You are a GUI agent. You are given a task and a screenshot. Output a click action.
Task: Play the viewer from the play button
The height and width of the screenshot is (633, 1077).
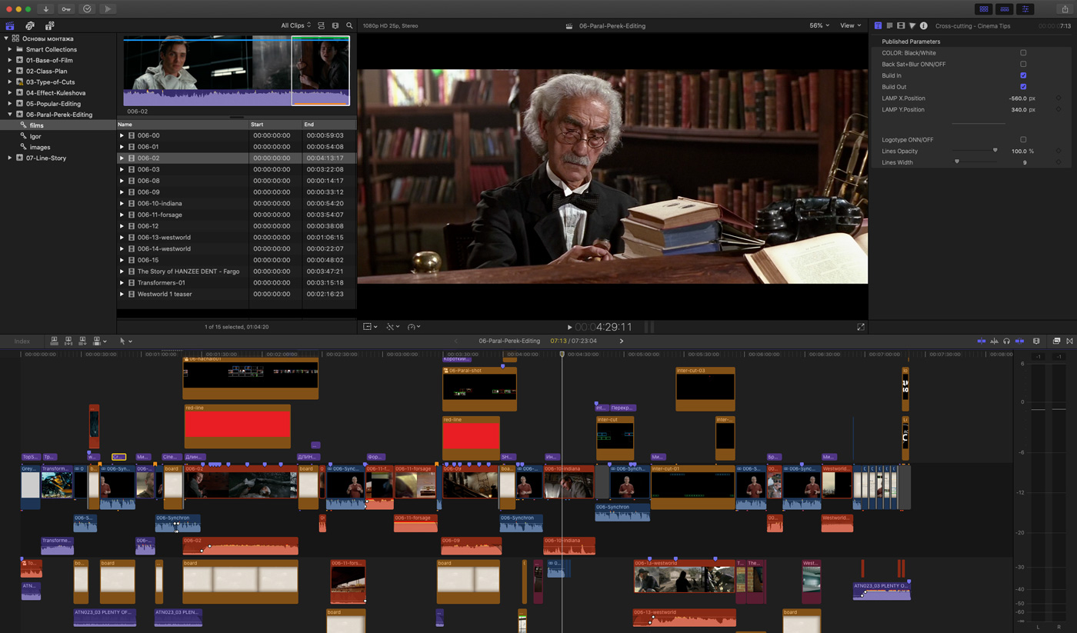tap(569, 327)
